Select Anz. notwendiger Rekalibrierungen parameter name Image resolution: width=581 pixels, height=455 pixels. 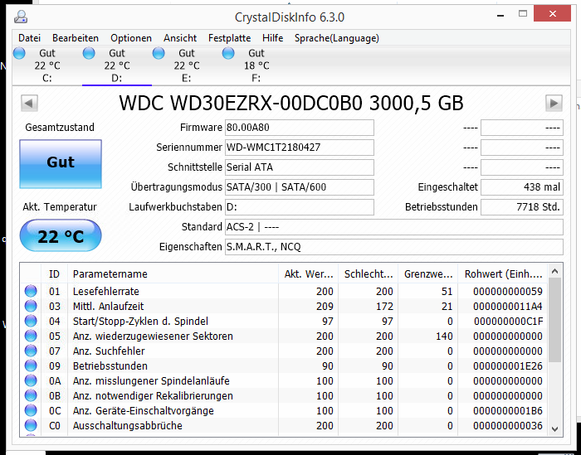[x=153, y=395]
